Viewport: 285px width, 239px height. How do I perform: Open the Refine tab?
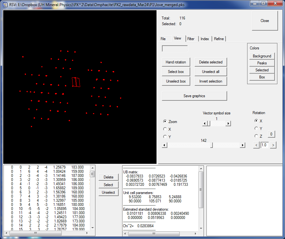pos(219,39)
